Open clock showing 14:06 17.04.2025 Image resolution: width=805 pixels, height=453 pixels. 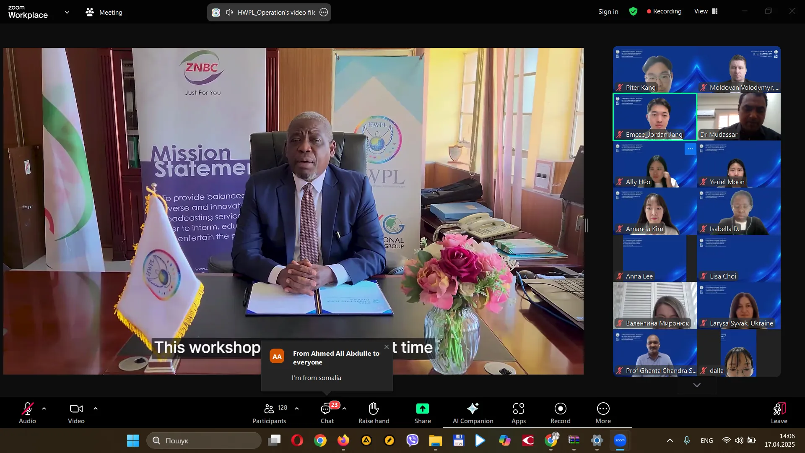[779, 440]
